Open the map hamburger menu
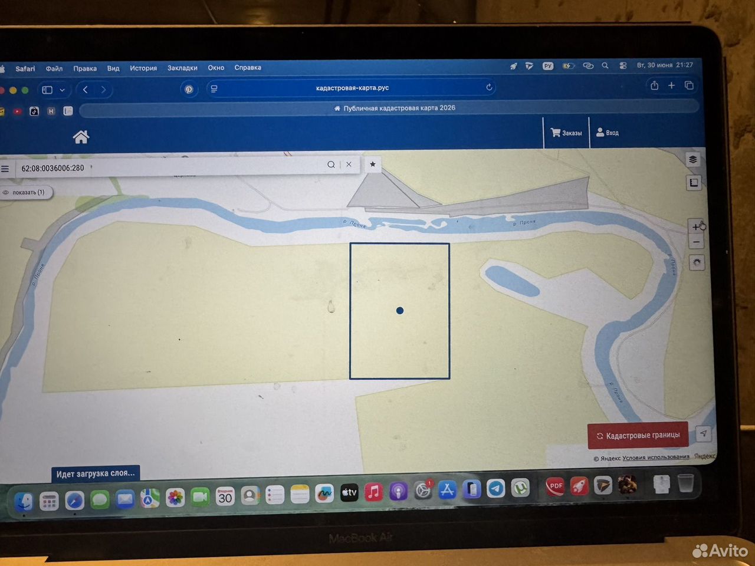Screen dimensions: 755x566 5,169
